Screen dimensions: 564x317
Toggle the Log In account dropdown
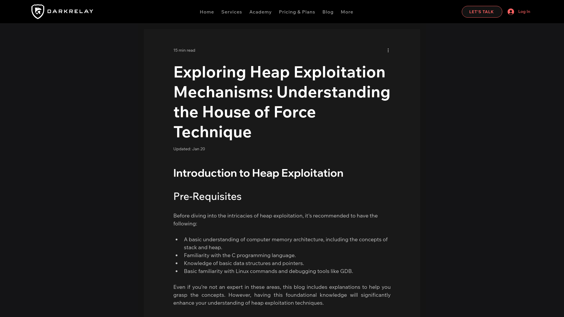(x=519, y=12)
